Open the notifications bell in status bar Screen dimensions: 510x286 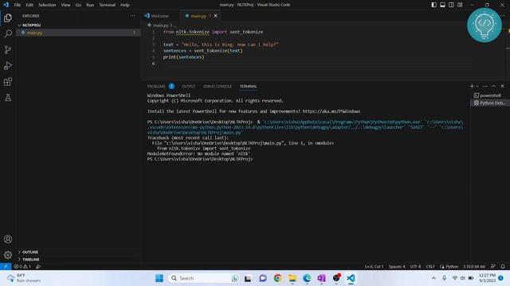[x=503, y=267]
